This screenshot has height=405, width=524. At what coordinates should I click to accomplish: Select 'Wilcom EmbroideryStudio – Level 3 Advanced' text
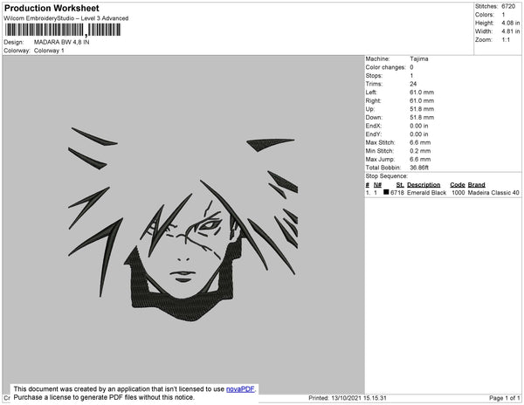(x=66, y=18)
